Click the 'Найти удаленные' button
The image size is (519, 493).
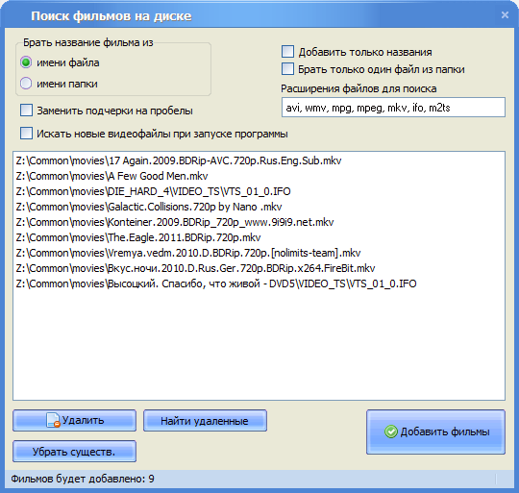click(x=205, y=421)
